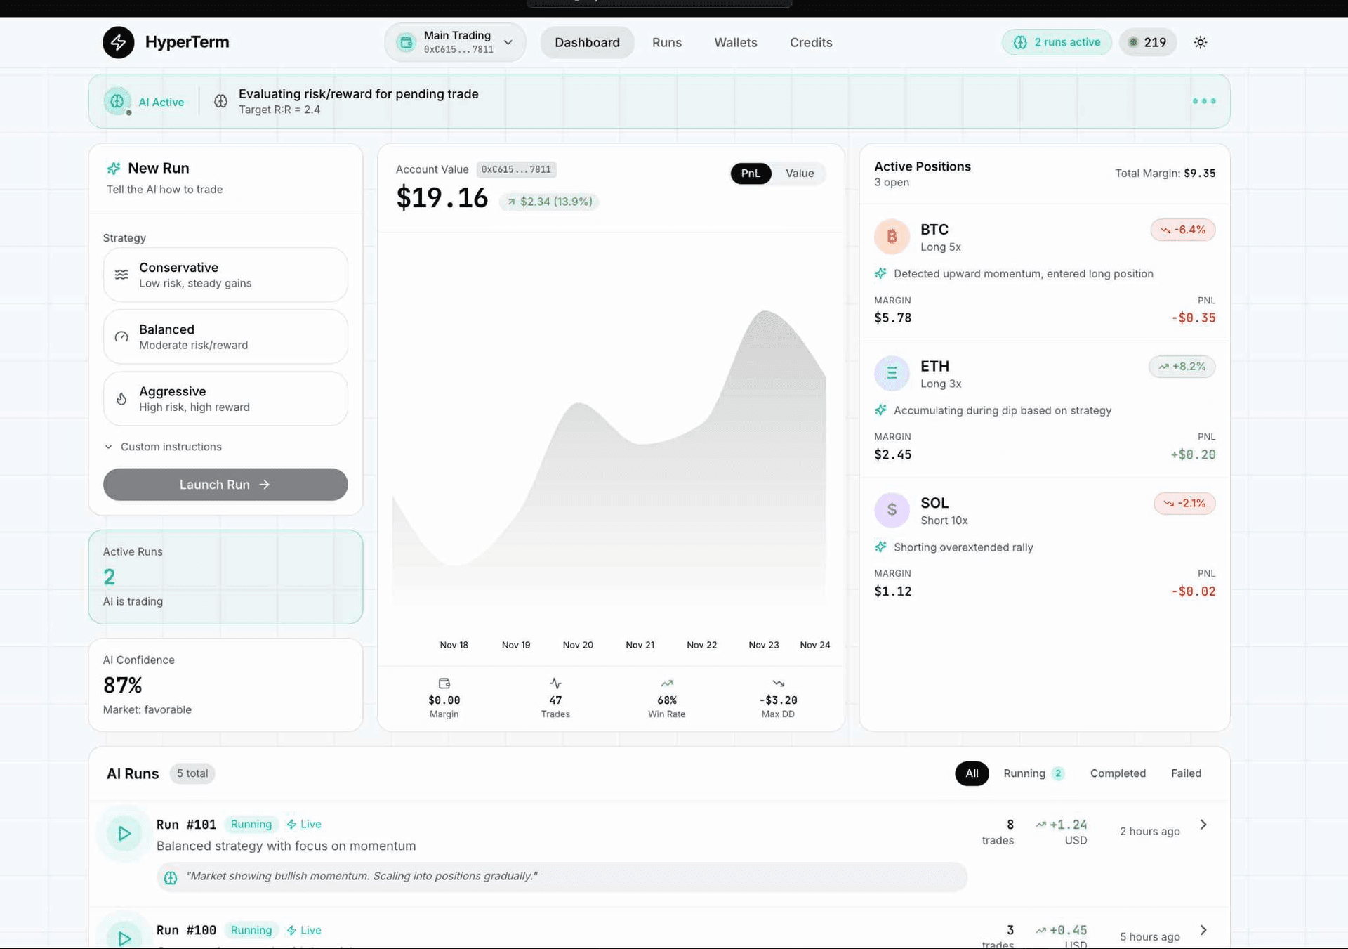Select the Aggressive strategy option

click(x=225, y=398)
